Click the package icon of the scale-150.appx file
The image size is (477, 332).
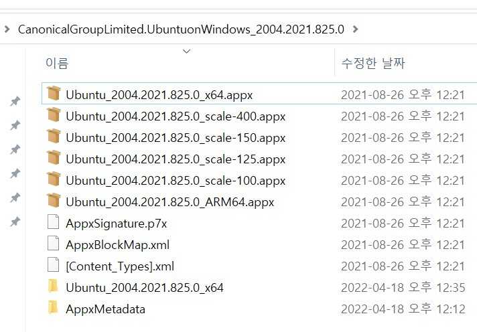[x=54, y=136]
